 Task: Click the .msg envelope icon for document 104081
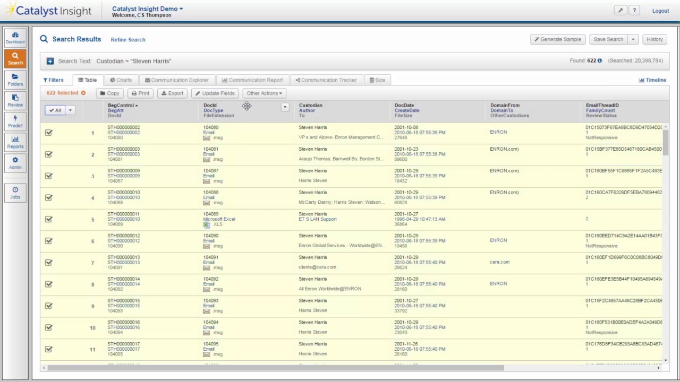[206, 159]
